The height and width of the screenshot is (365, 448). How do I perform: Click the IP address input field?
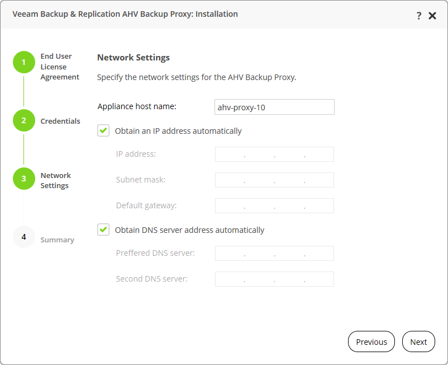pos(274,155)
